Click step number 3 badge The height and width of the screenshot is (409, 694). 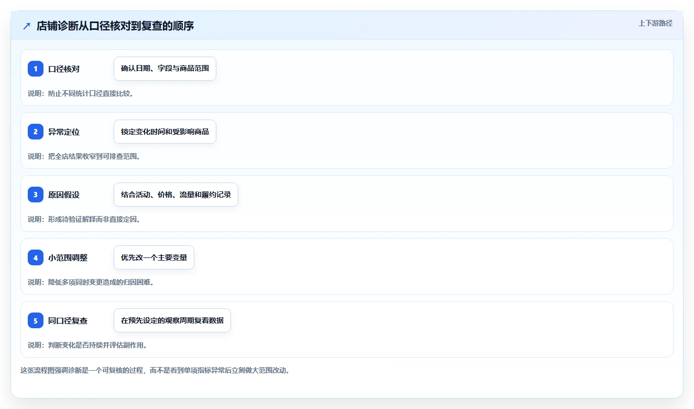36,195
